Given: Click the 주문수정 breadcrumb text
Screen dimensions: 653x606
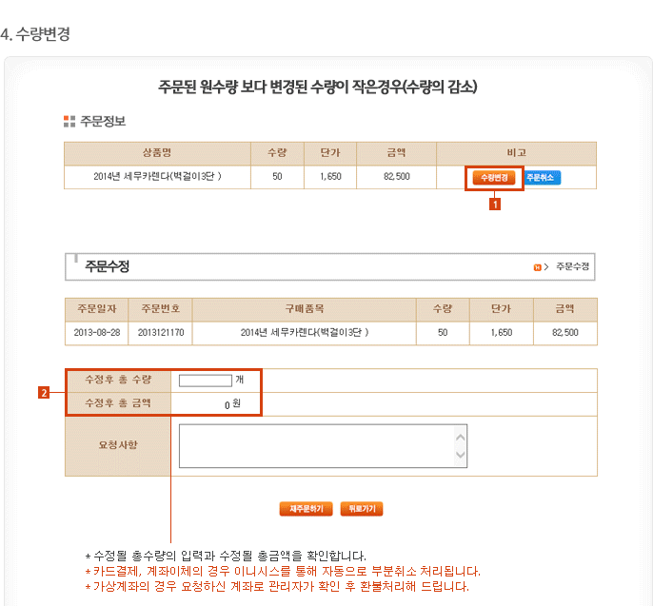Looking at the screenshot, I should 572,267.
